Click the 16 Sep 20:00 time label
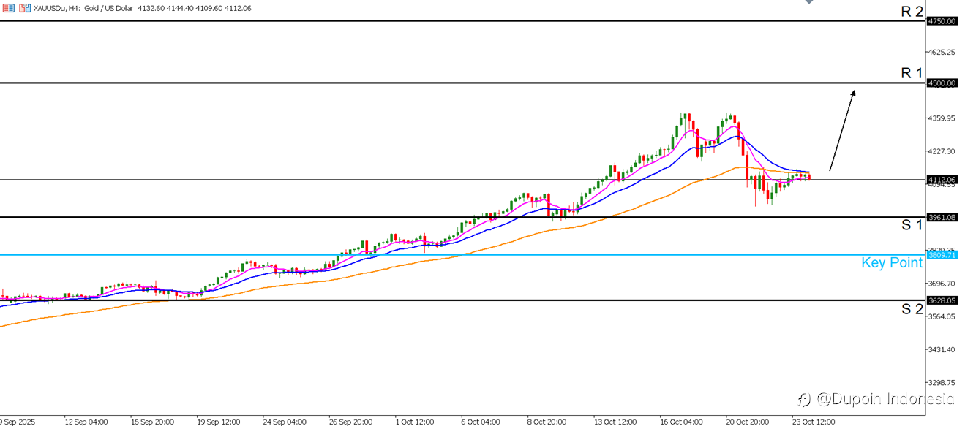Image resolution: width=965 pixels, height=426 pixels. (152, 422)
